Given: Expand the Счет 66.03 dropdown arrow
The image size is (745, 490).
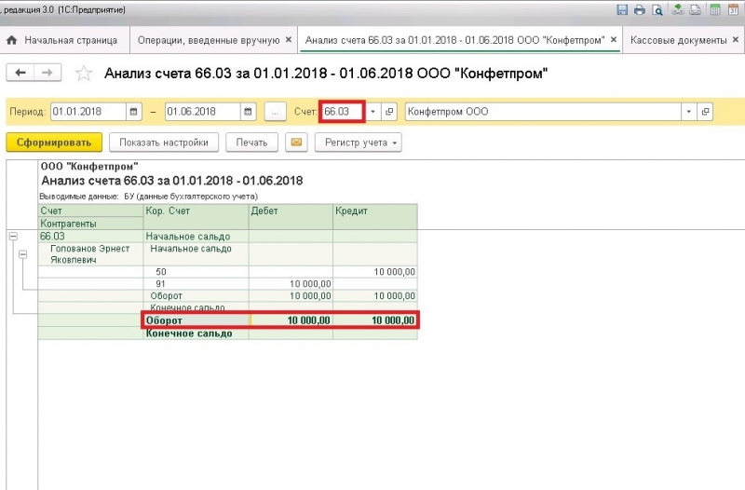Looking at the screenshot, I should 372,112.
